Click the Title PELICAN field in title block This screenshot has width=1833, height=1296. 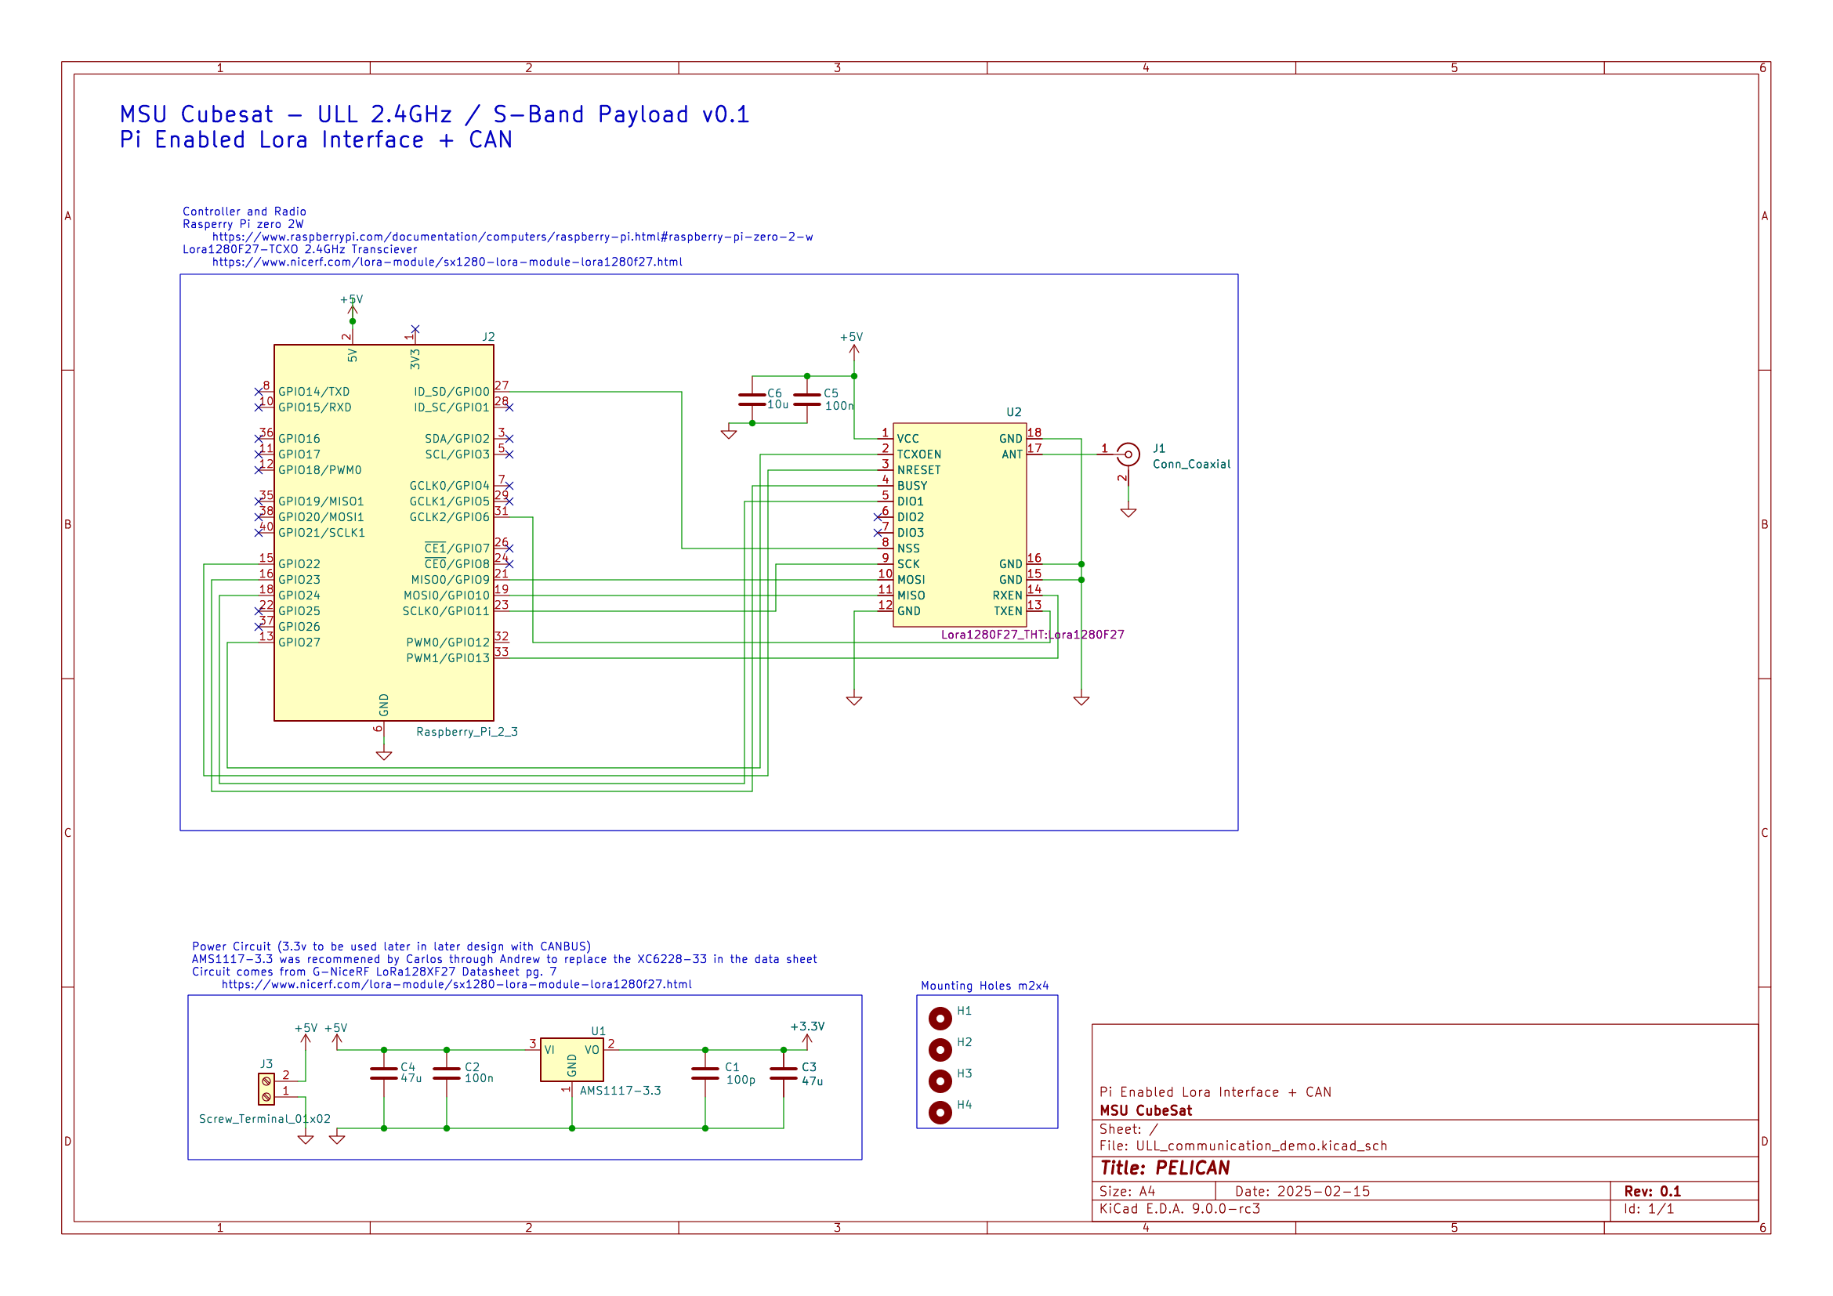tap(1165, 1167)
